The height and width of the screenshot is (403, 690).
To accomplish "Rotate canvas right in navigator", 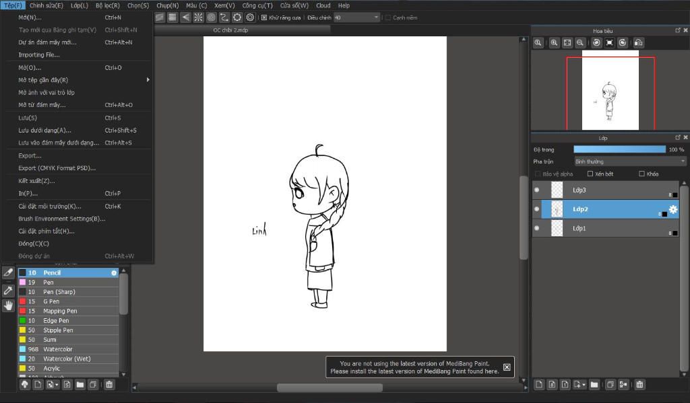I will (622, 42).
